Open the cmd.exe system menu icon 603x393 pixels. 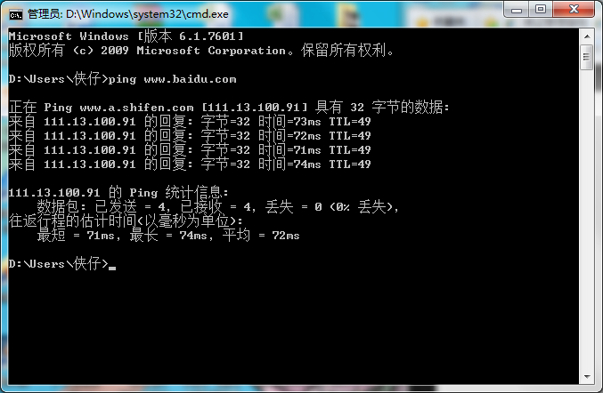pos(16,14)
